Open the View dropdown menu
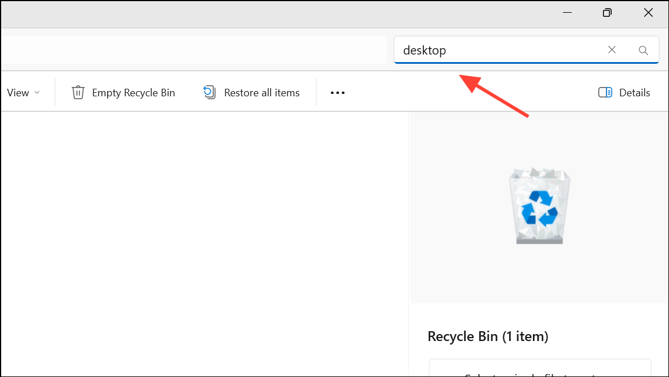 tap(24, 93)
